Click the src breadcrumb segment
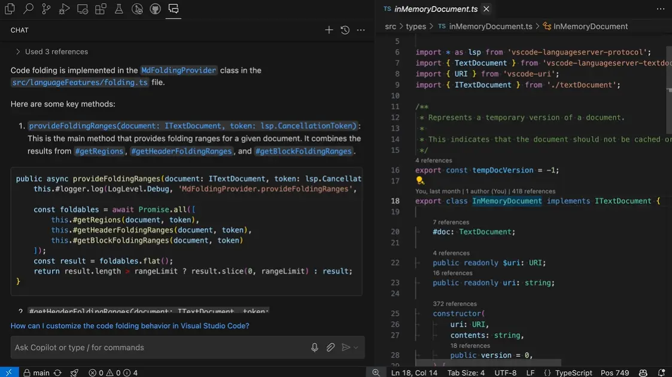 pyautogui.click(x=390, y=26)
